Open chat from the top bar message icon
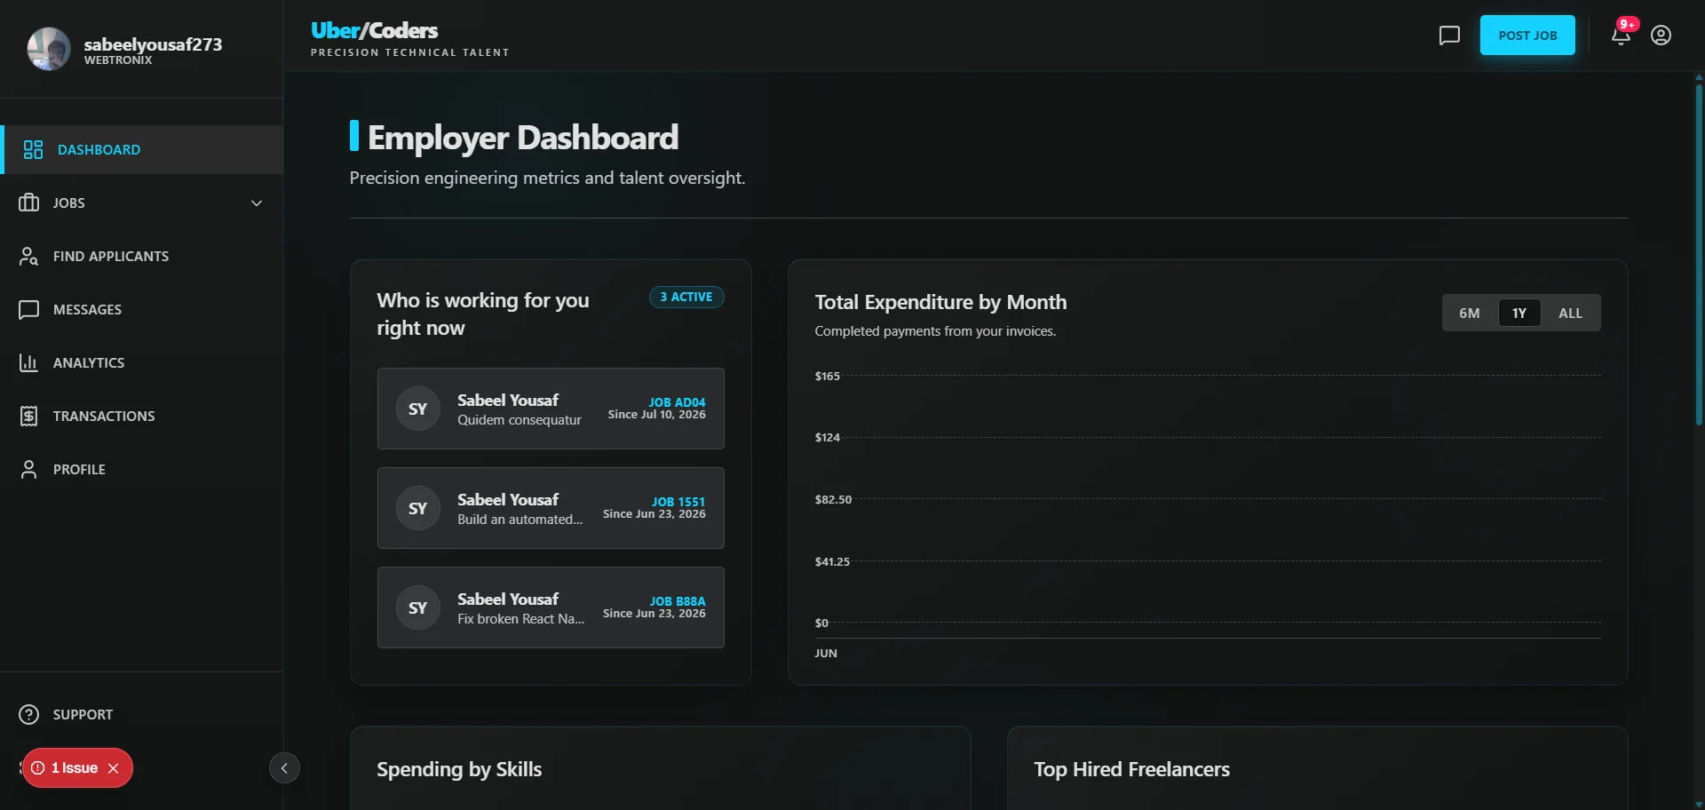The image size is (1705, 810). pyautogui.click(x=1449, y=36)
